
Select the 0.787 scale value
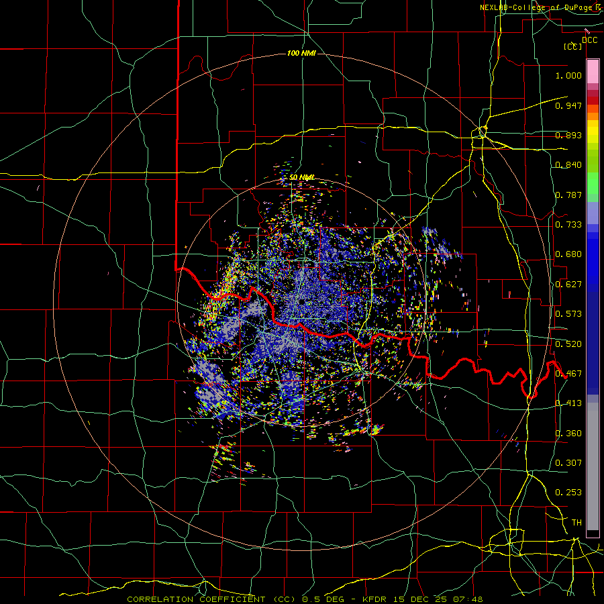(x=568, y=195)
